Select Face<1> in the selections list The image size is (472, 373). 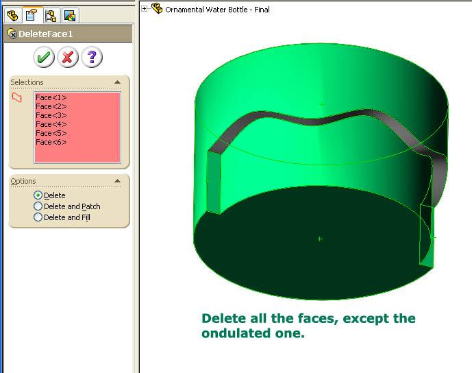pyautogui.click(x=51, y=97)
